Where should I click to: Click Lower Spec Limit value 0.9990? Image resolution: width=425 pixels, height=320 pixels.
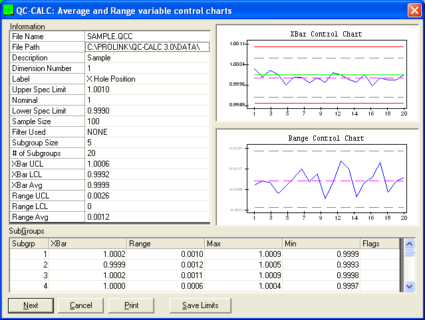click(148, 111)
